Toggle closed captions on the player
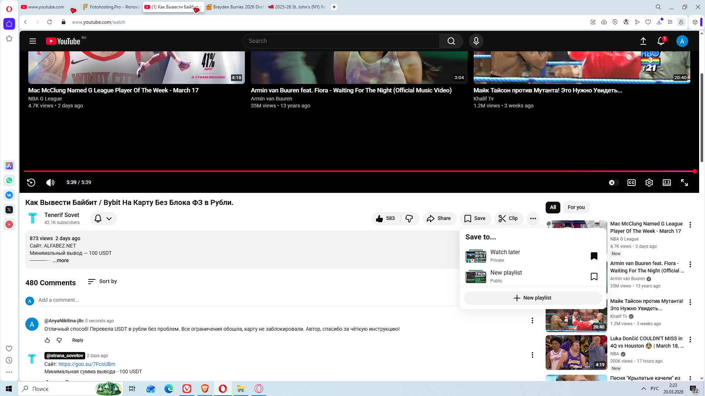The image size is (705, 396). 631,183
